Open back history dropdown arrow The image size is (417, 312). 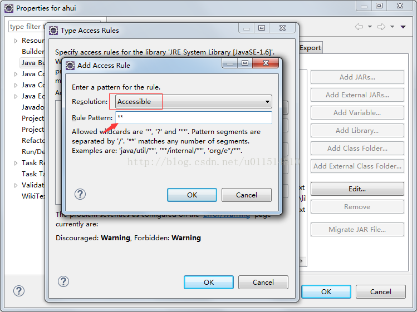click(370, 27)
